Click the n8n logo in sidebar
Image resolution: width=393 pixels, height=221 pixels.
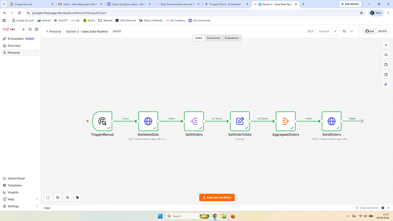click(9, 29)
